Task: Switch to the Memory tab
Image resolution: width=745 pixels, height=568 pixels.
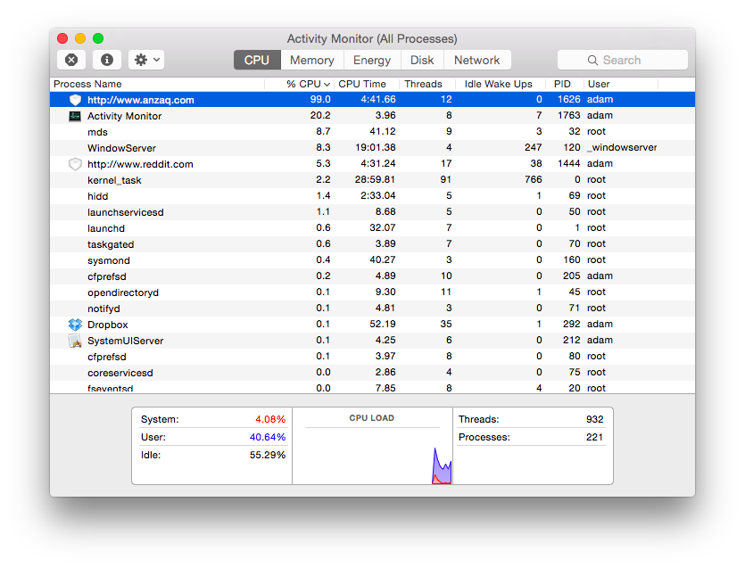Action: [x=312, y=60]
